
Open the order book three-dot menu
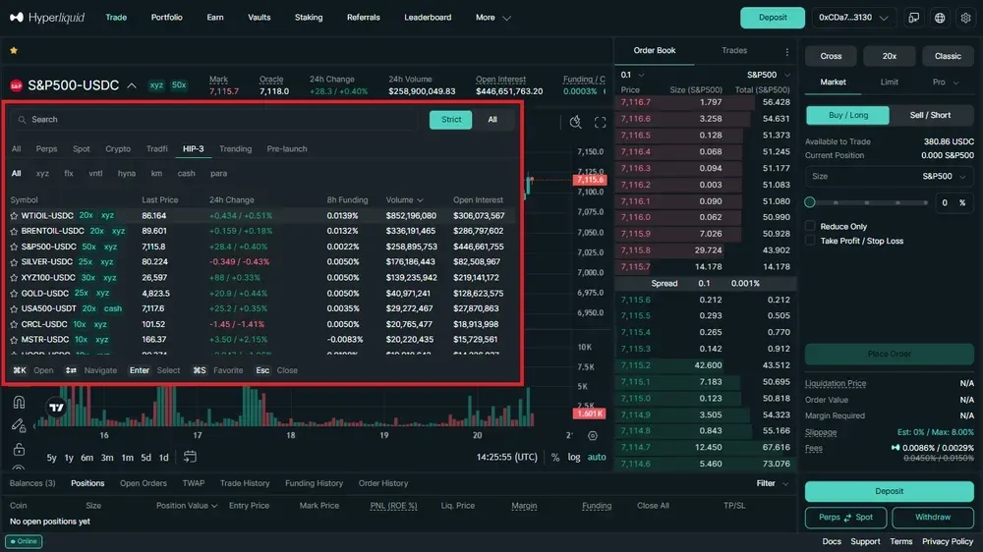(786, 52)
